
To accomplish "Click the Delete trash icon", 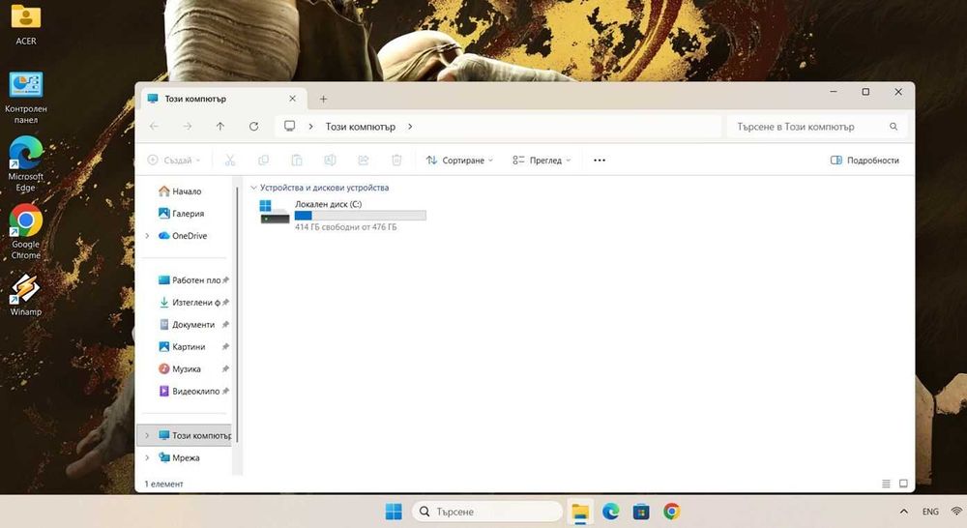I will (396, 161).
